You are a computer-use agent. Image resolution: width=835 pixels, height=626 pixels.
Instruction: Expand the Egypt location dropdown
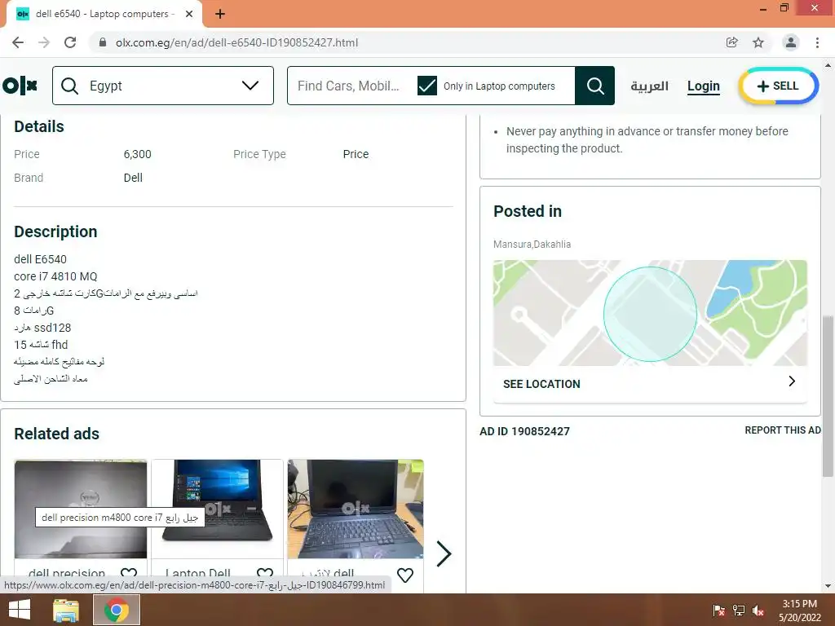[250, 85]
